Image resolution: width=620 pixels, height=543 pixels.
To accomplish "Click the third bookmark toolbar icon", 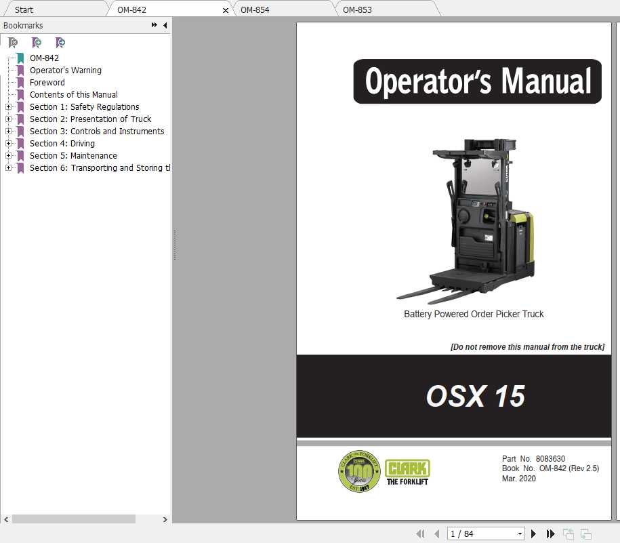I will click(x=60, y=42).
